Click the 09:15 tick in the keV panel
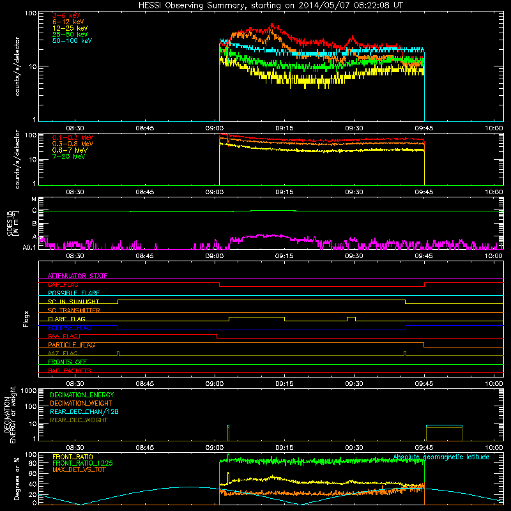Viewport: 511px width, 511px height. click(x=284, y=128)
